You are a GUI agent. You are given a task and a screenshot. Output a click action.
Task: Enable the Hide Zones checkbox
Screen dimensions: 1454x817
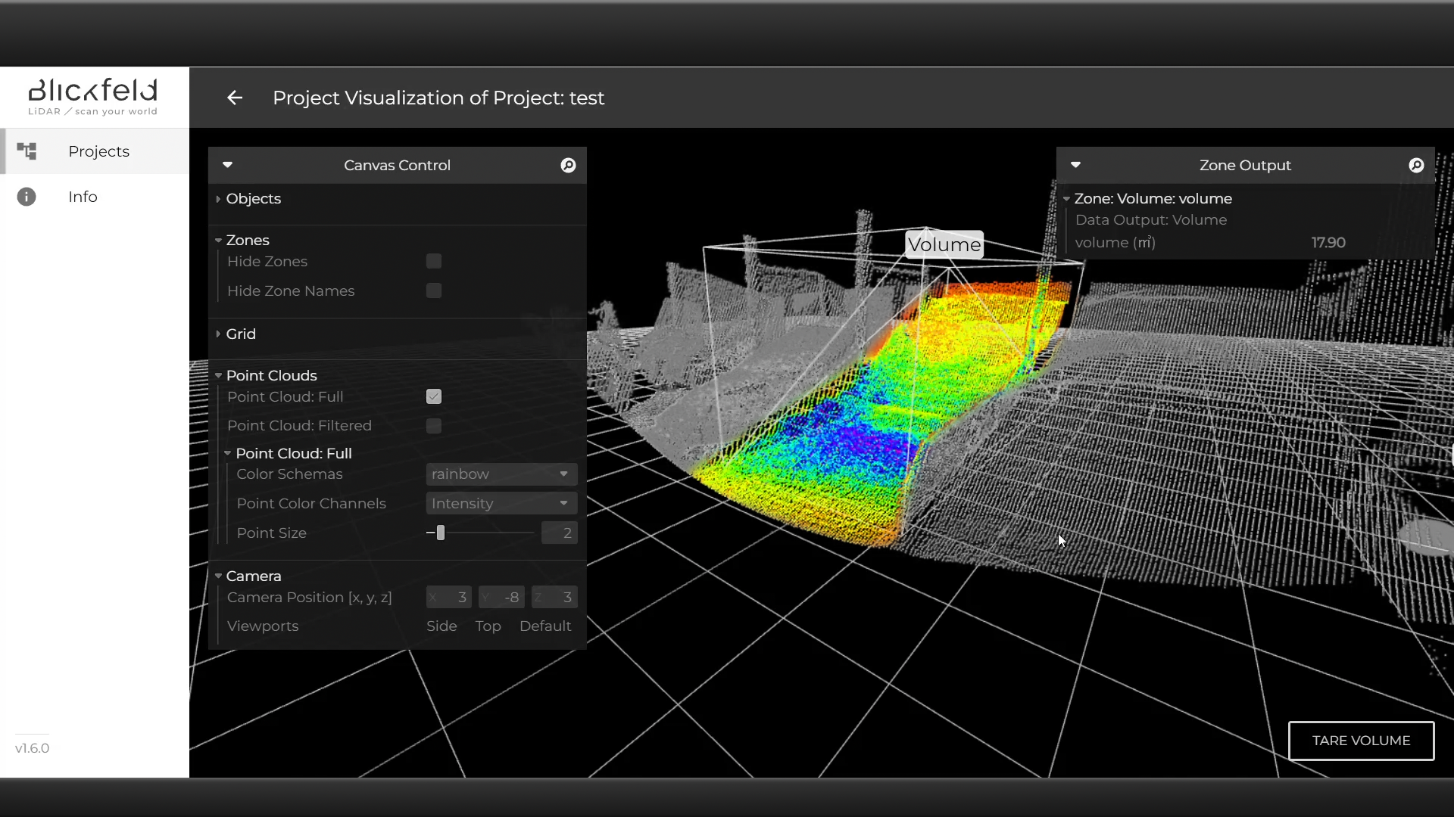pos(432,261)
